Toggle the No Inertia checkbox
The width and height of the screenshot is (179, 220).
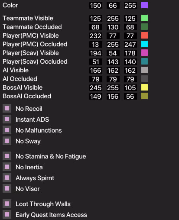(x=7, y=167)
